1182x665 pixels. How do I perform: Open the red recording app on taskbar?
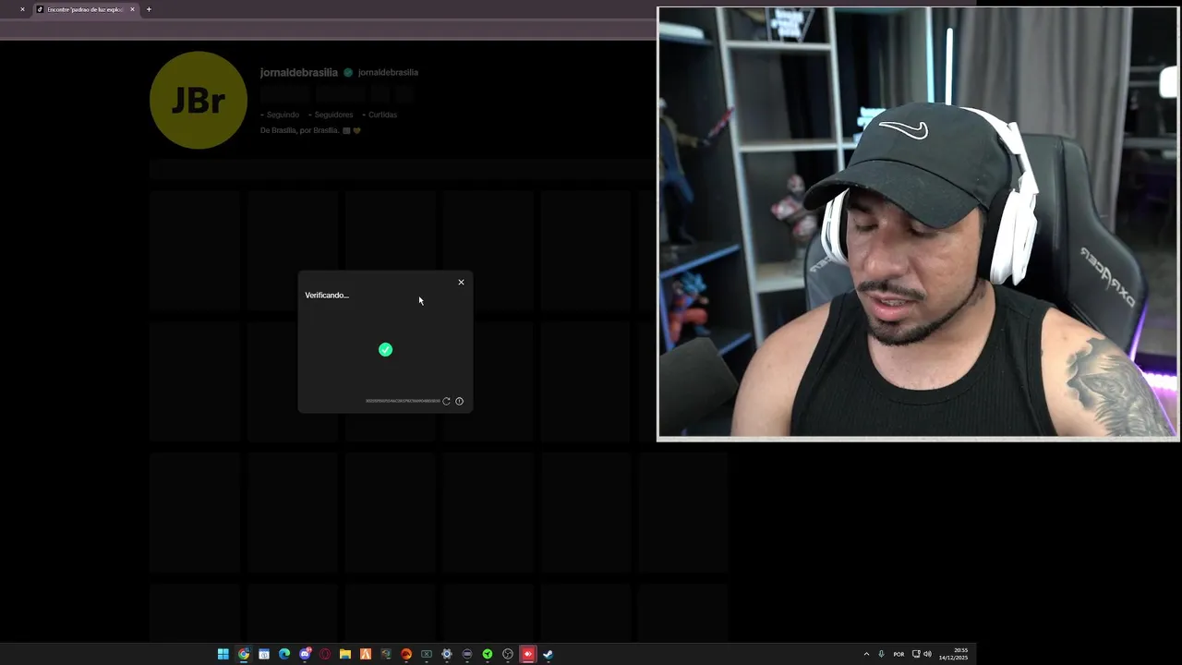point(527,654)
